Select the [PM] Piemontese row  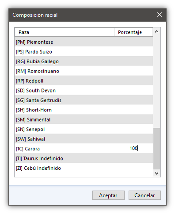pyautogui.click(x=84, y=42)
